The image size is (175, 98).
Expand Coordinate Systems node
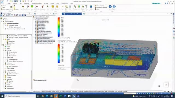tap(34, 18)
